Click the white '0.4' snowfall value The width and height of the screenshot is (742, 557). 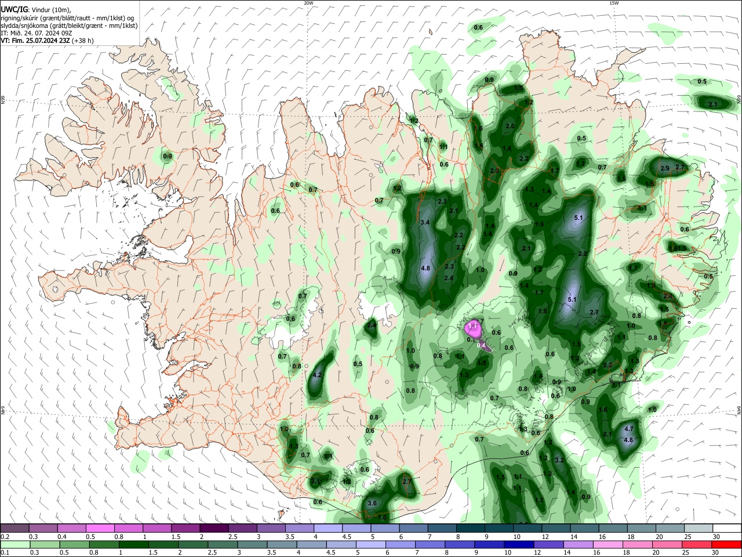(x=481, y=345)
